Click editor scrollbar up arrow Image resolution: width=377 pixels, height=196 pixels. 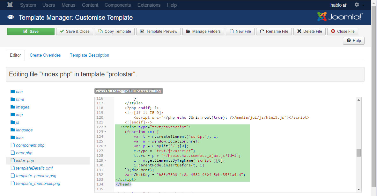359,100
